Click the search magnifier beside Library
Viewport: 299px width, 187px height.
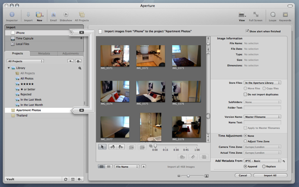coord(80,68)
